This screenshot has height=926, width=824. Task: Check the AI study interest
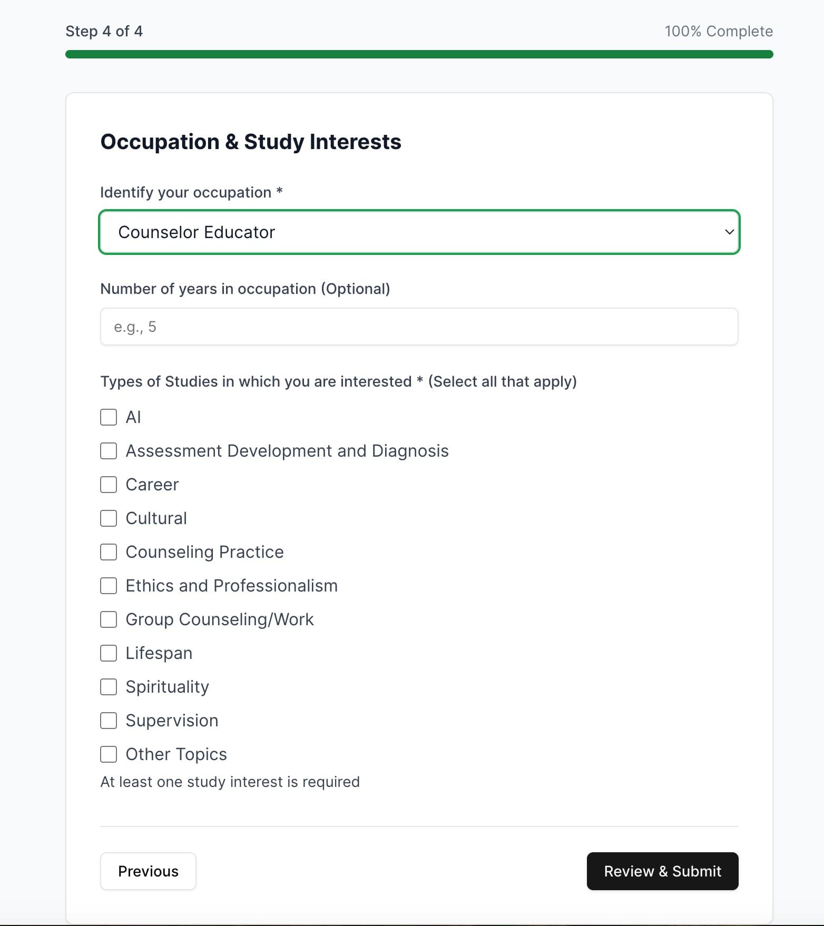pos(109,417)
